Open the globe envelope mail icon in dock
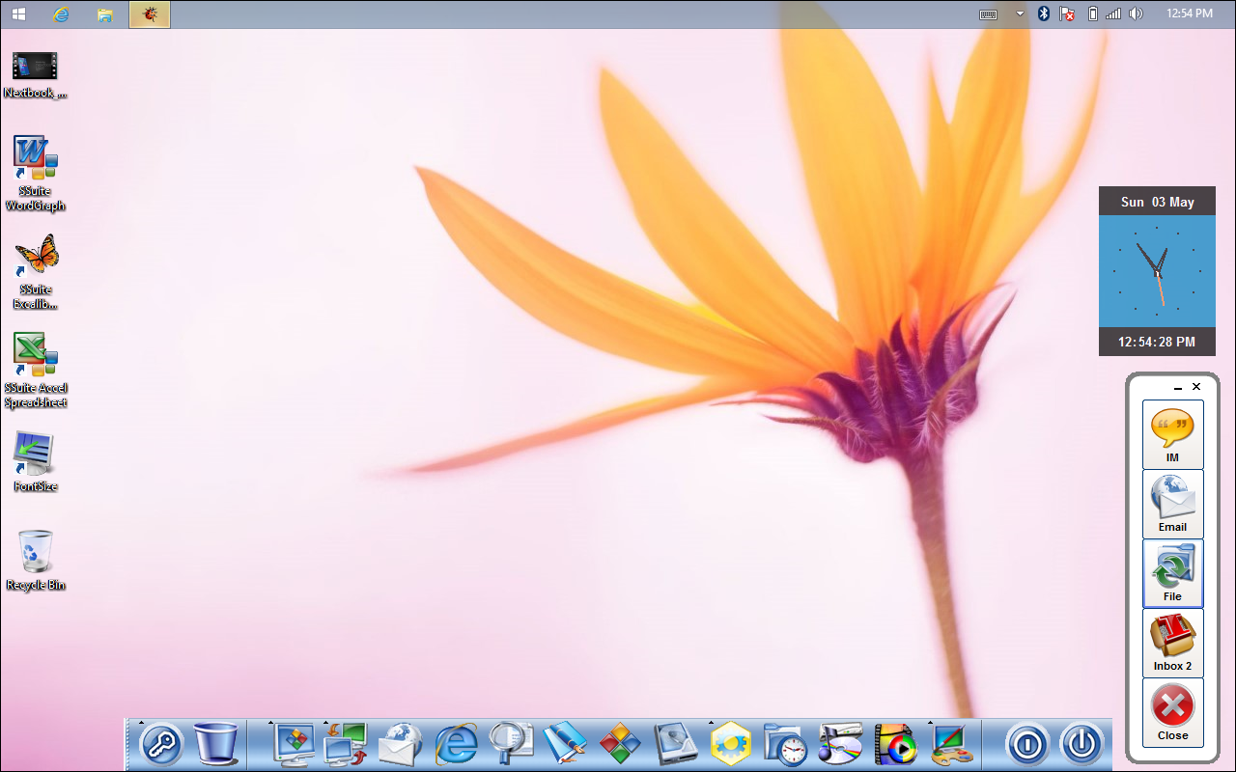The image size is (1236, 772). 400,744
